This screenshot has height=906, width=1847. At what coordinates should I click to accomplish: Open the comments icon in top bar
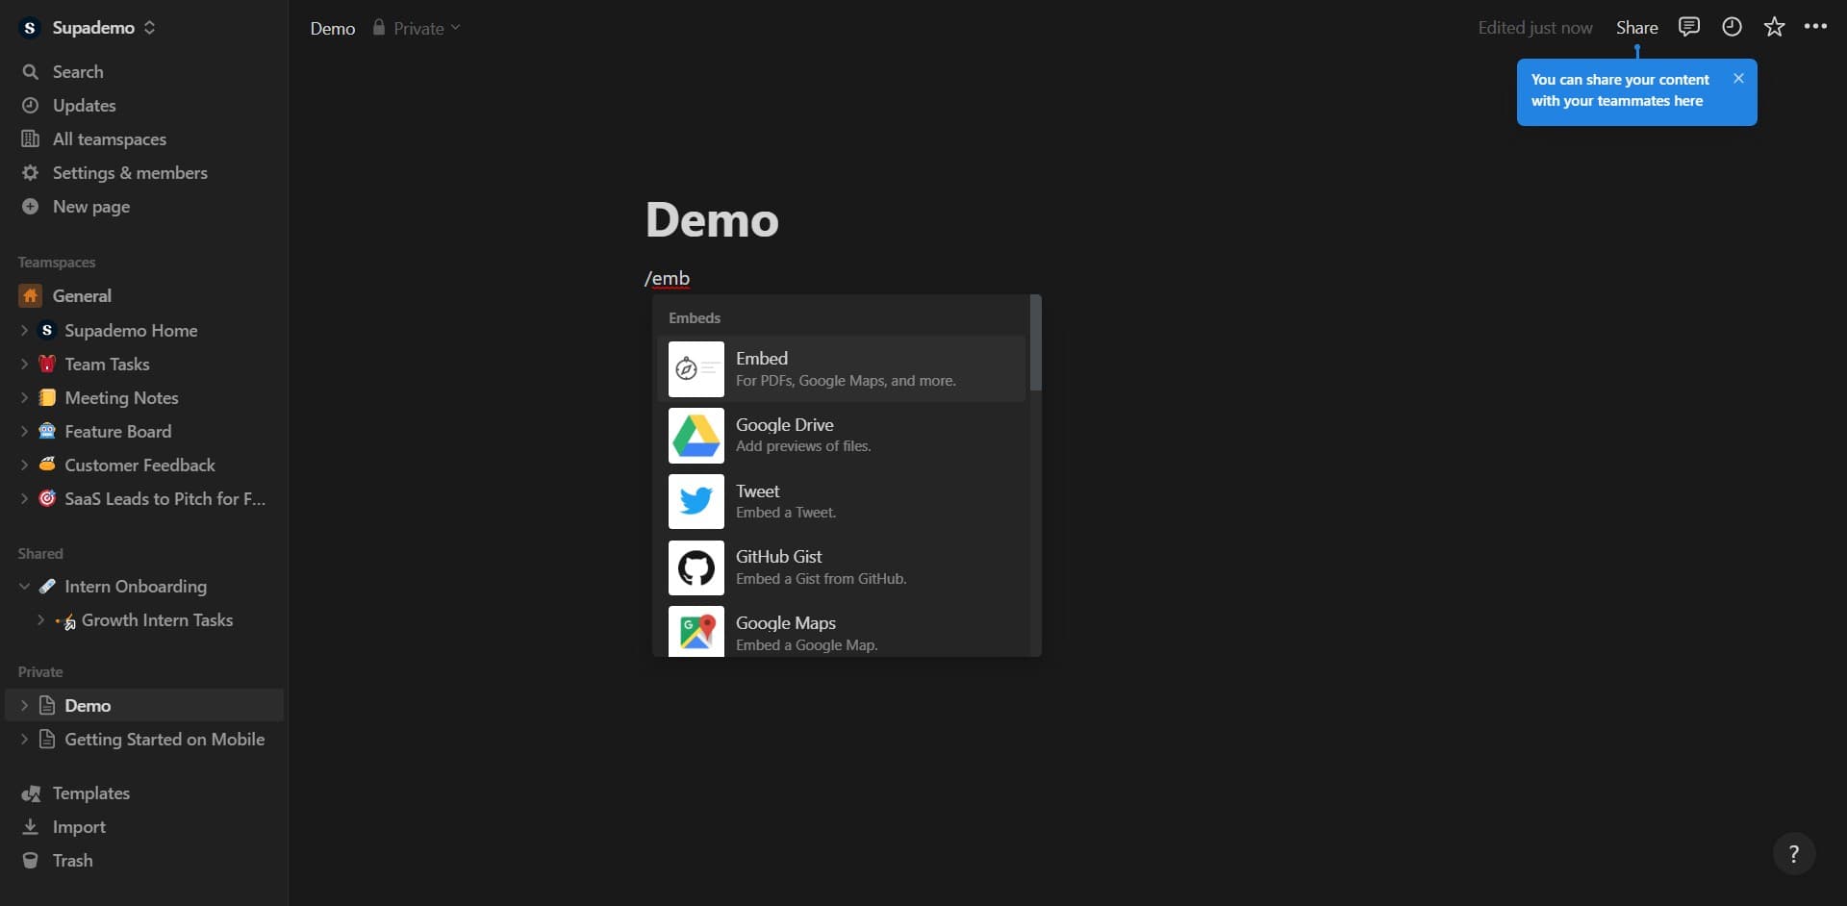pyautogui.click(x=1688, y=27)
